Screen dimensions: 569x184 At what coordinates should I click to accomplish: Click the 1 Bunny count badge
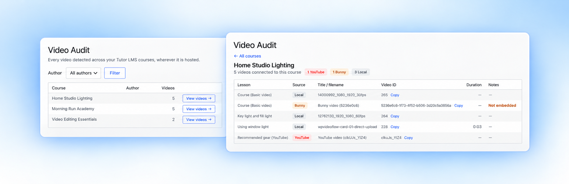[x=339, y=72]
